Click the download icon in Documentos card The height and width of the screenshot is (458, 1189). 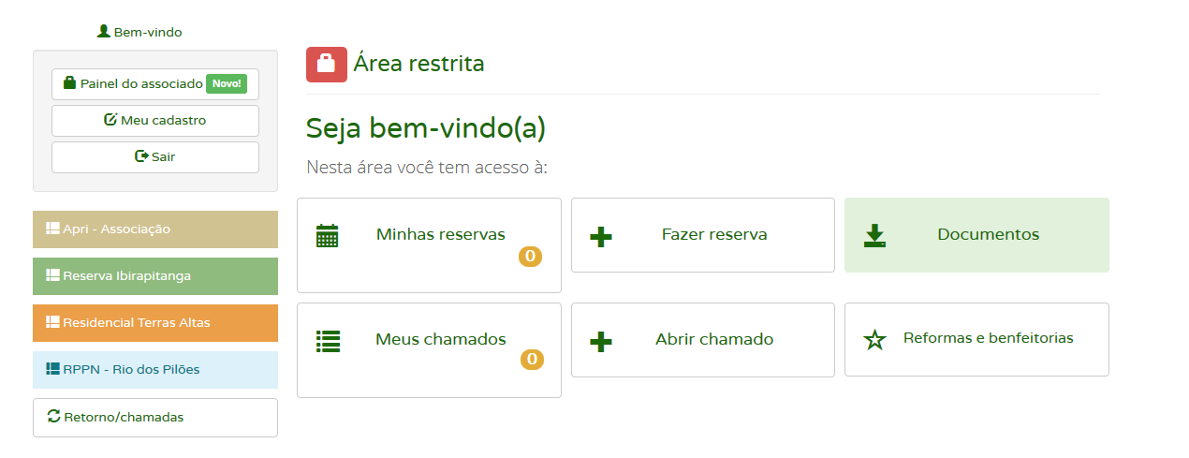click(874, 235)
